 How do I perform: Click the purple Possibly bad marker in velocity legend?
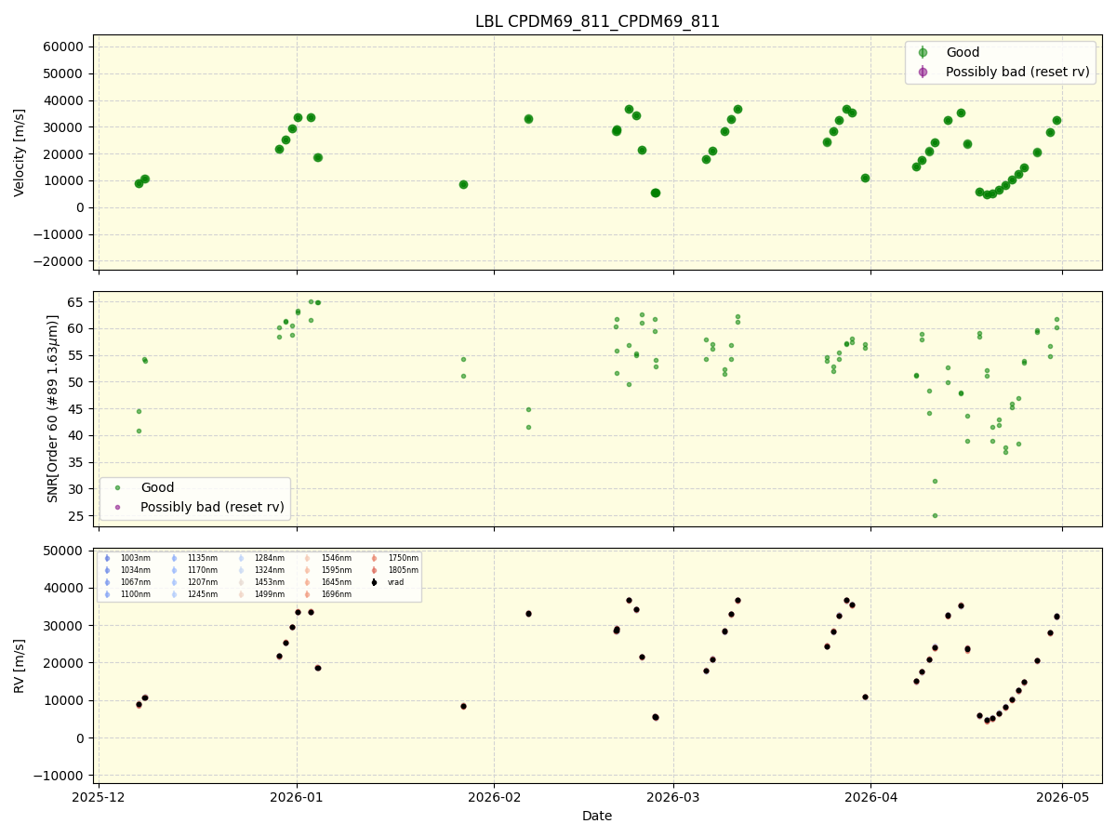(x=923, y=72)
